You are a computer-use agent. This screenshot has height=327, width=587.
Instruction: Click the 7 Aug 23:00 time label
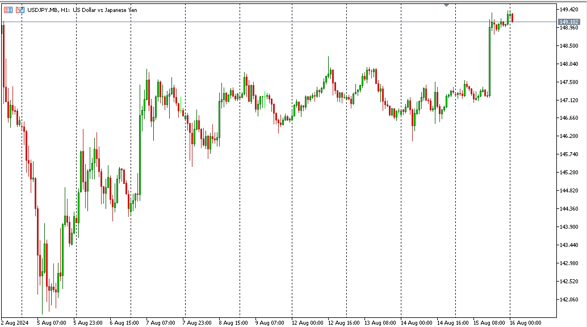(197, 323)
